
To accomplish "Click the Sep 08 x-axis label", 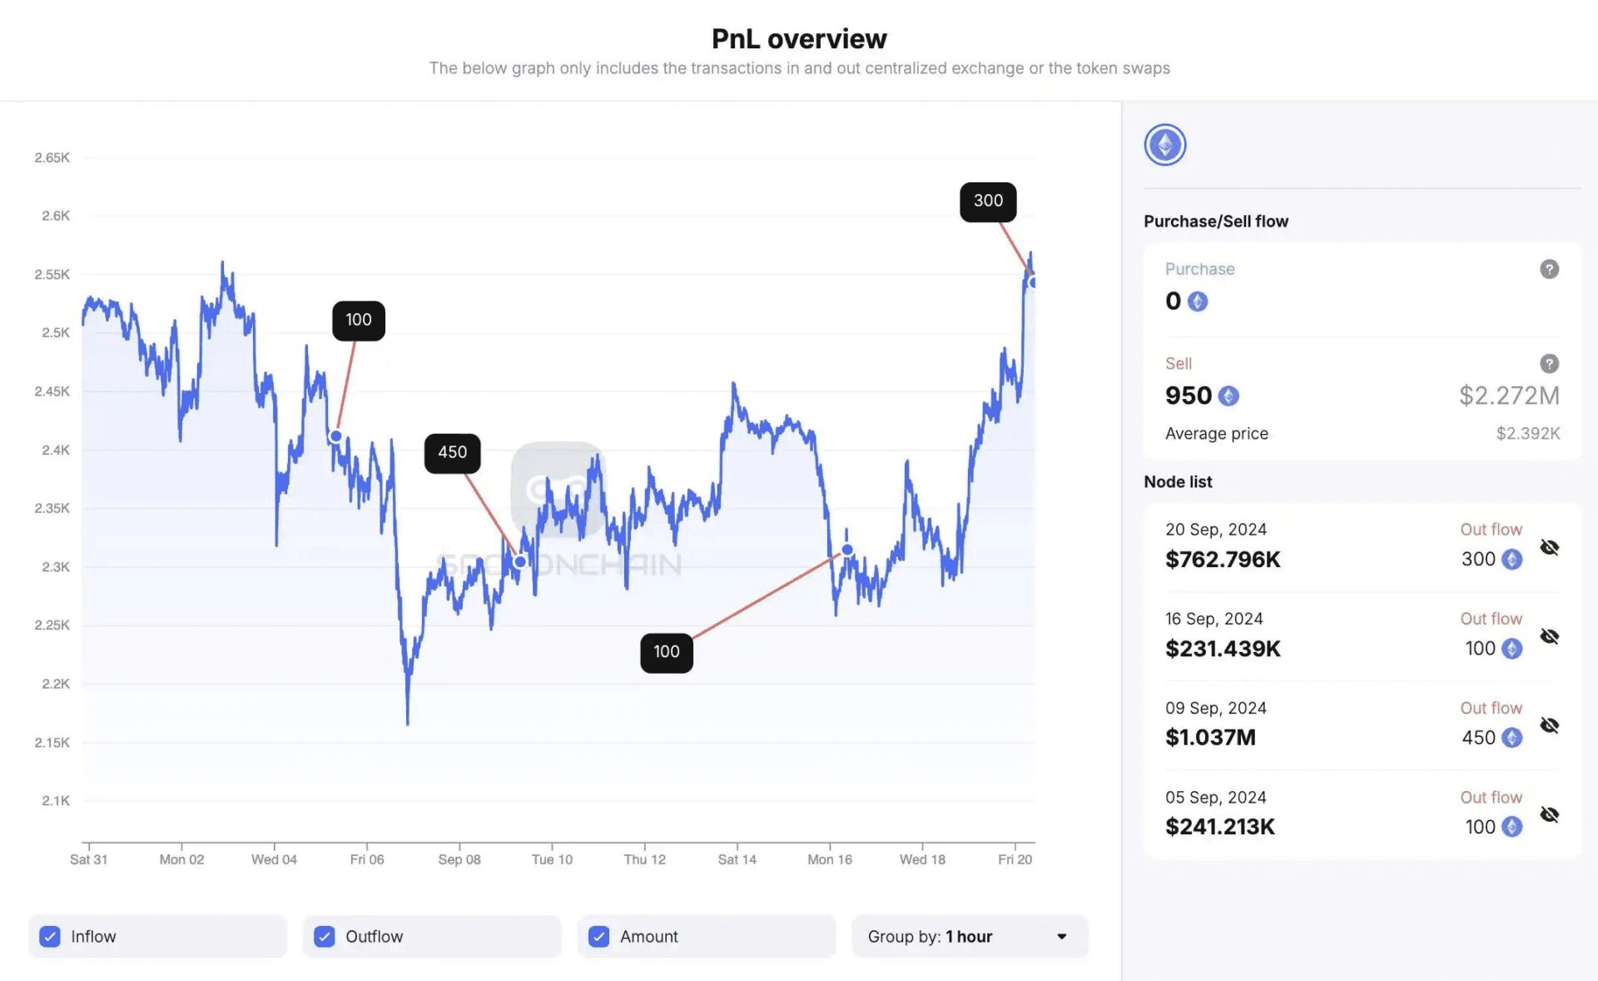I will coord(459,859).
